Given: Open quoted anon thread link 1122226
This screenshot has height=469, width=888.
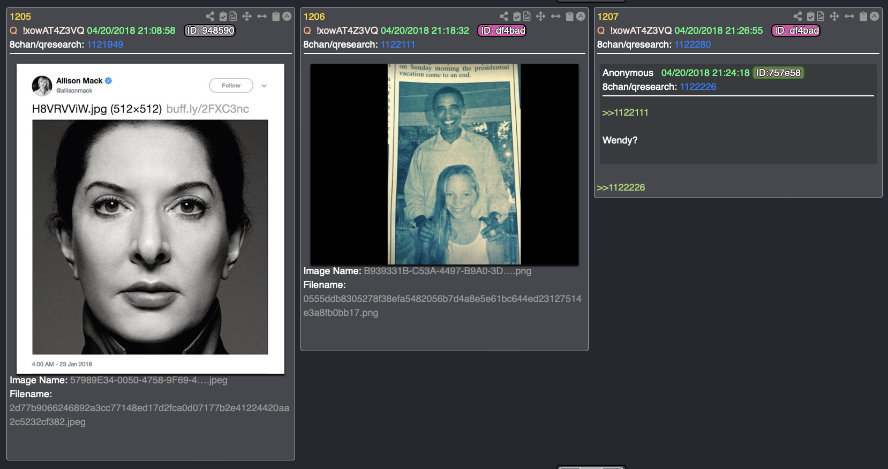Looking at the screenshot, I should pos(698,87).
